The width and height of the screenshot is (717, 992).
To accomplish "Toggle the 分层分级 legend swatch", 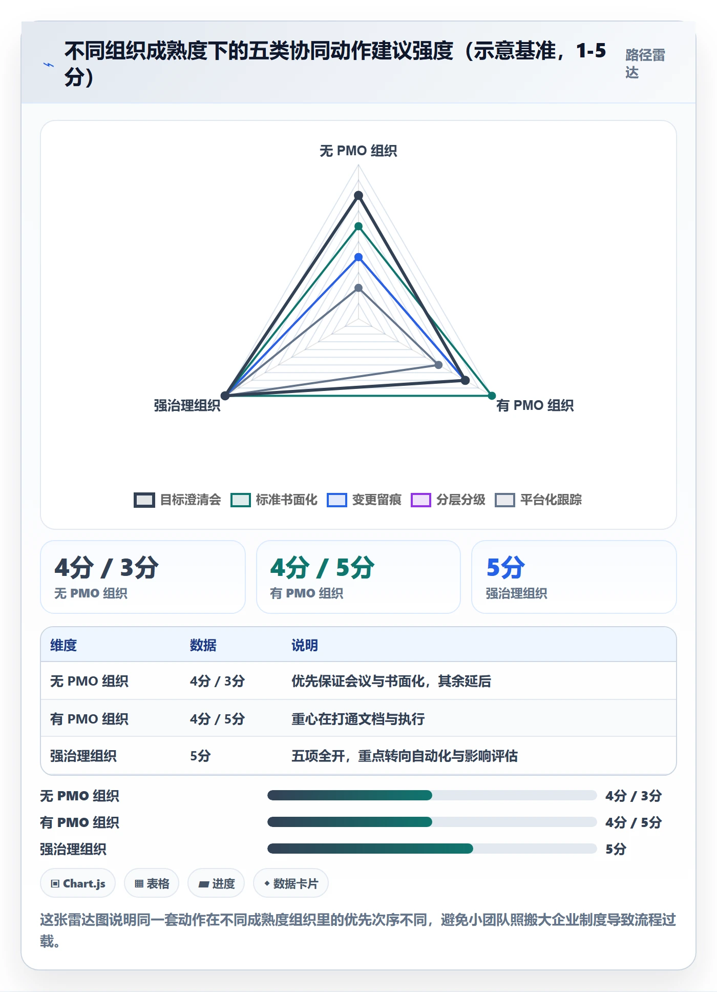I will point(420,500).
